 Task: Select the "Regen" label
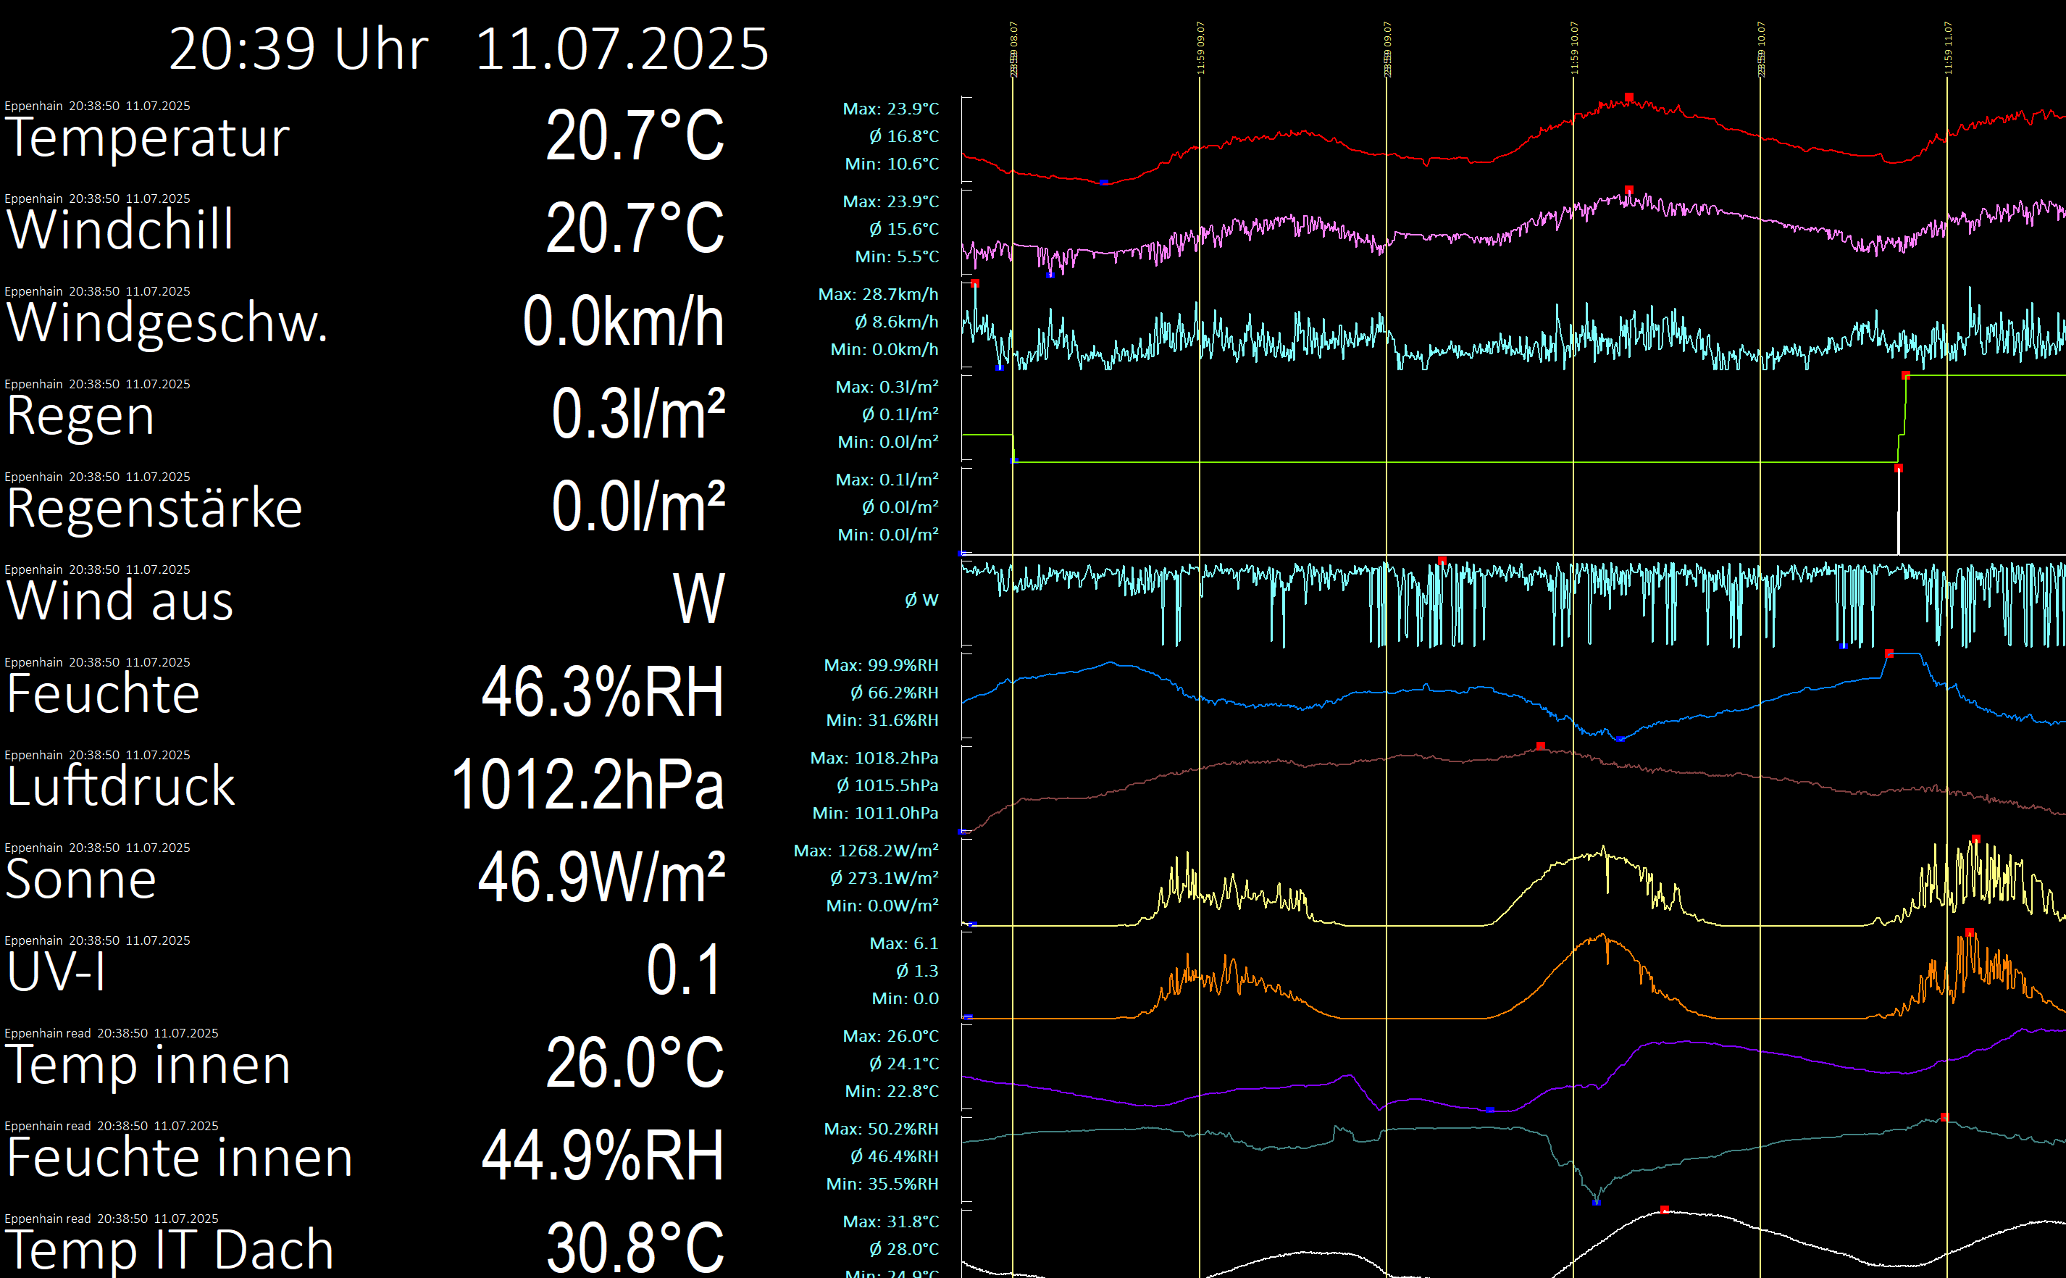tap(80, 417)
